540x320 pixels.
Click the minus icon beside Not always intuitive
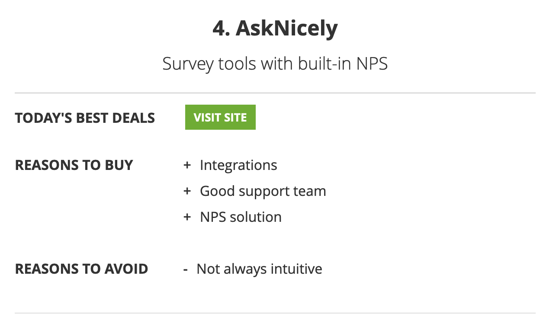click(x=186, y=269)
